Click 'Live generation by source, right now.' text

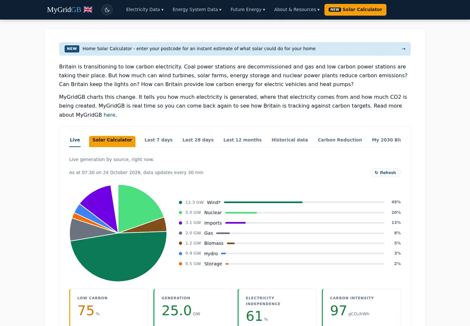111,159
